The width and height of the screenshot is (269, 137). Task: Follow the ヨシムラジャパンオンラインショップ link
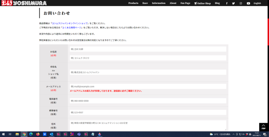tap(69, 23)
